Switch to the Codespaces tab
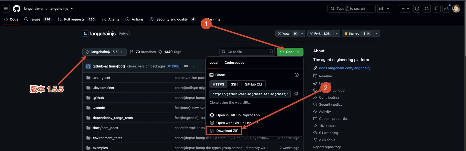The height and width of the screenshot is (151, 466). tap(234, 63)
